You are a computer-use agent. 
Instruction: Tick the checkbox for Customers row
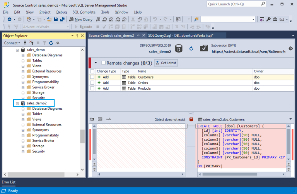click(92, 77)
